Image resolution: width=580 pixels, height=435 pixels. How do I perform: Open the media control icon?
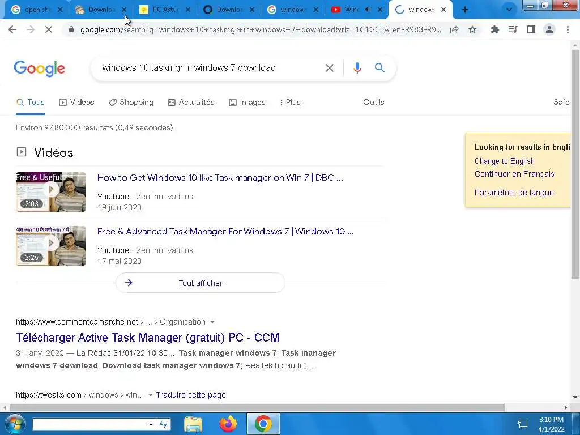513,29
